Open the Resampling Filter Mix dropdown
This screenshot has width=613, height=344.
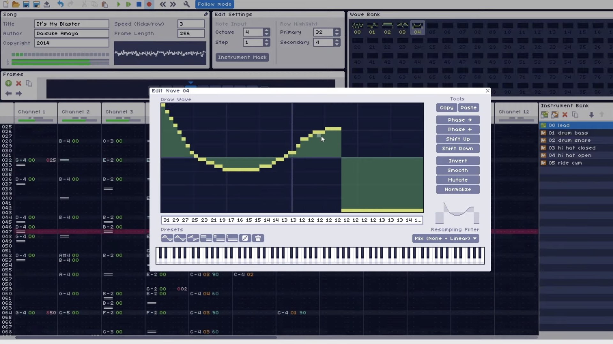click(x=445, y=238)
